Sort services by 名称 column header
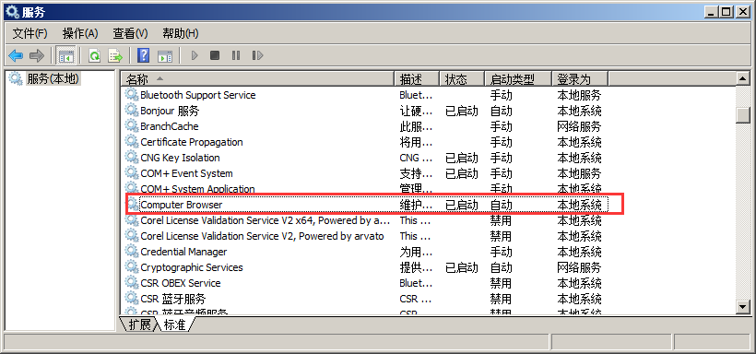 pyautogui.click(x=257, y=78)
